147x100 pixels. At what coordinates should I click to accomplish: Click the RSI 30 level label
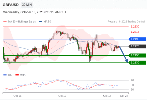point(132,89)
